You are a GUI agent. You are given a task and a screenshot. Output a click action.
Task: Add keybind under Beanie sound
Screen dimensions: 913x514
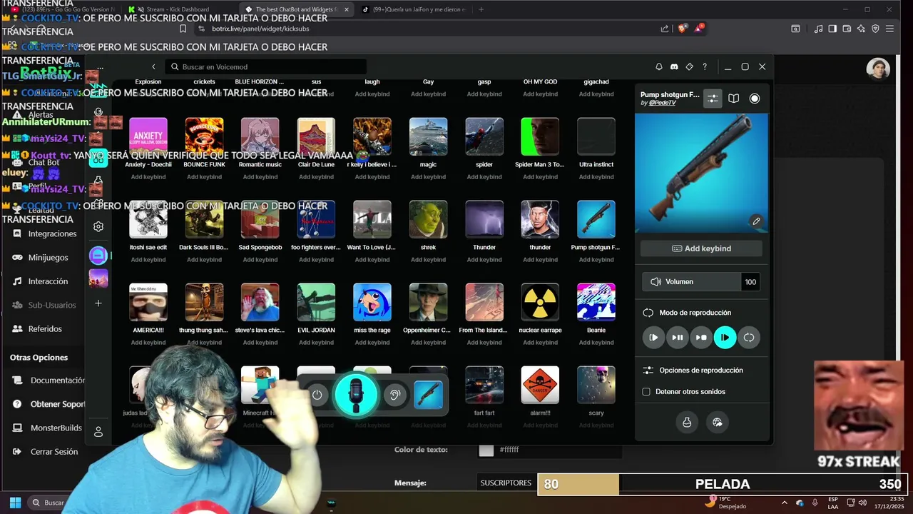pyautogui.click(x=596, y=343)
